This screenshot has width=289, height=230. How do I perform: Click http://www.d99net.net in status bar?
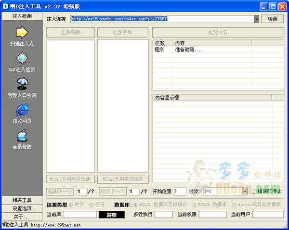(56, 225)
